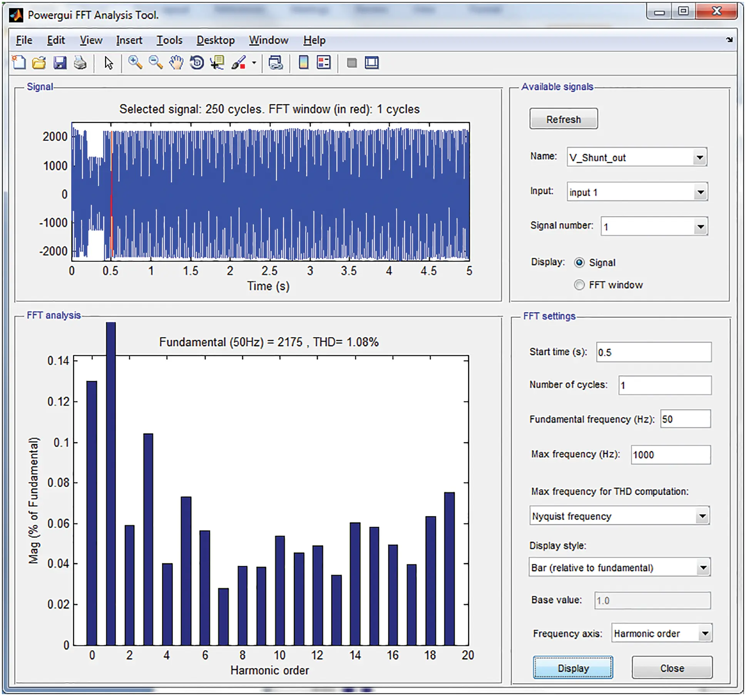The width and height of the screenshot is (746, 696).
Task: Open the View menu
Action: click(91, 40)
